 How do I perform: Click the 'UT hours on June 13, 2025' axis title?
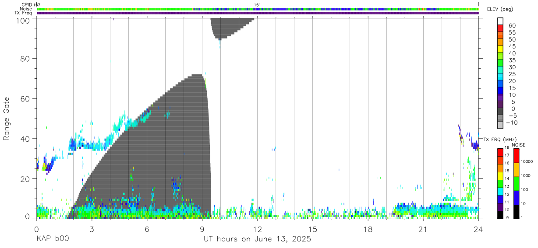coord(257,239)
